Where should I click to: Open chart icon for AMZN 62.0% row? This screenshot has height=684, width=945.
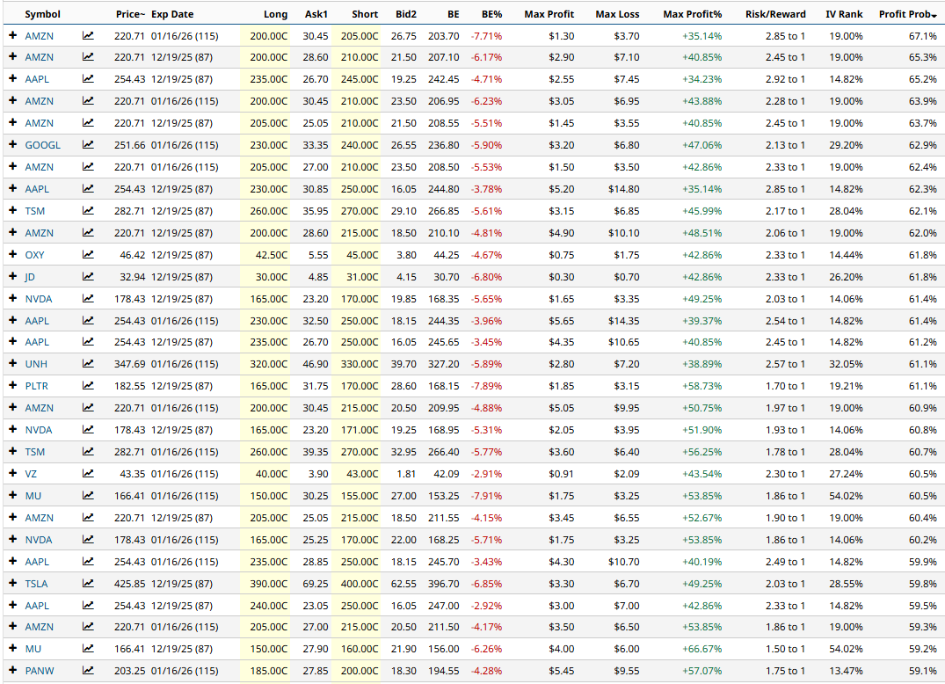pyautogui.click(x=88, y=233)
